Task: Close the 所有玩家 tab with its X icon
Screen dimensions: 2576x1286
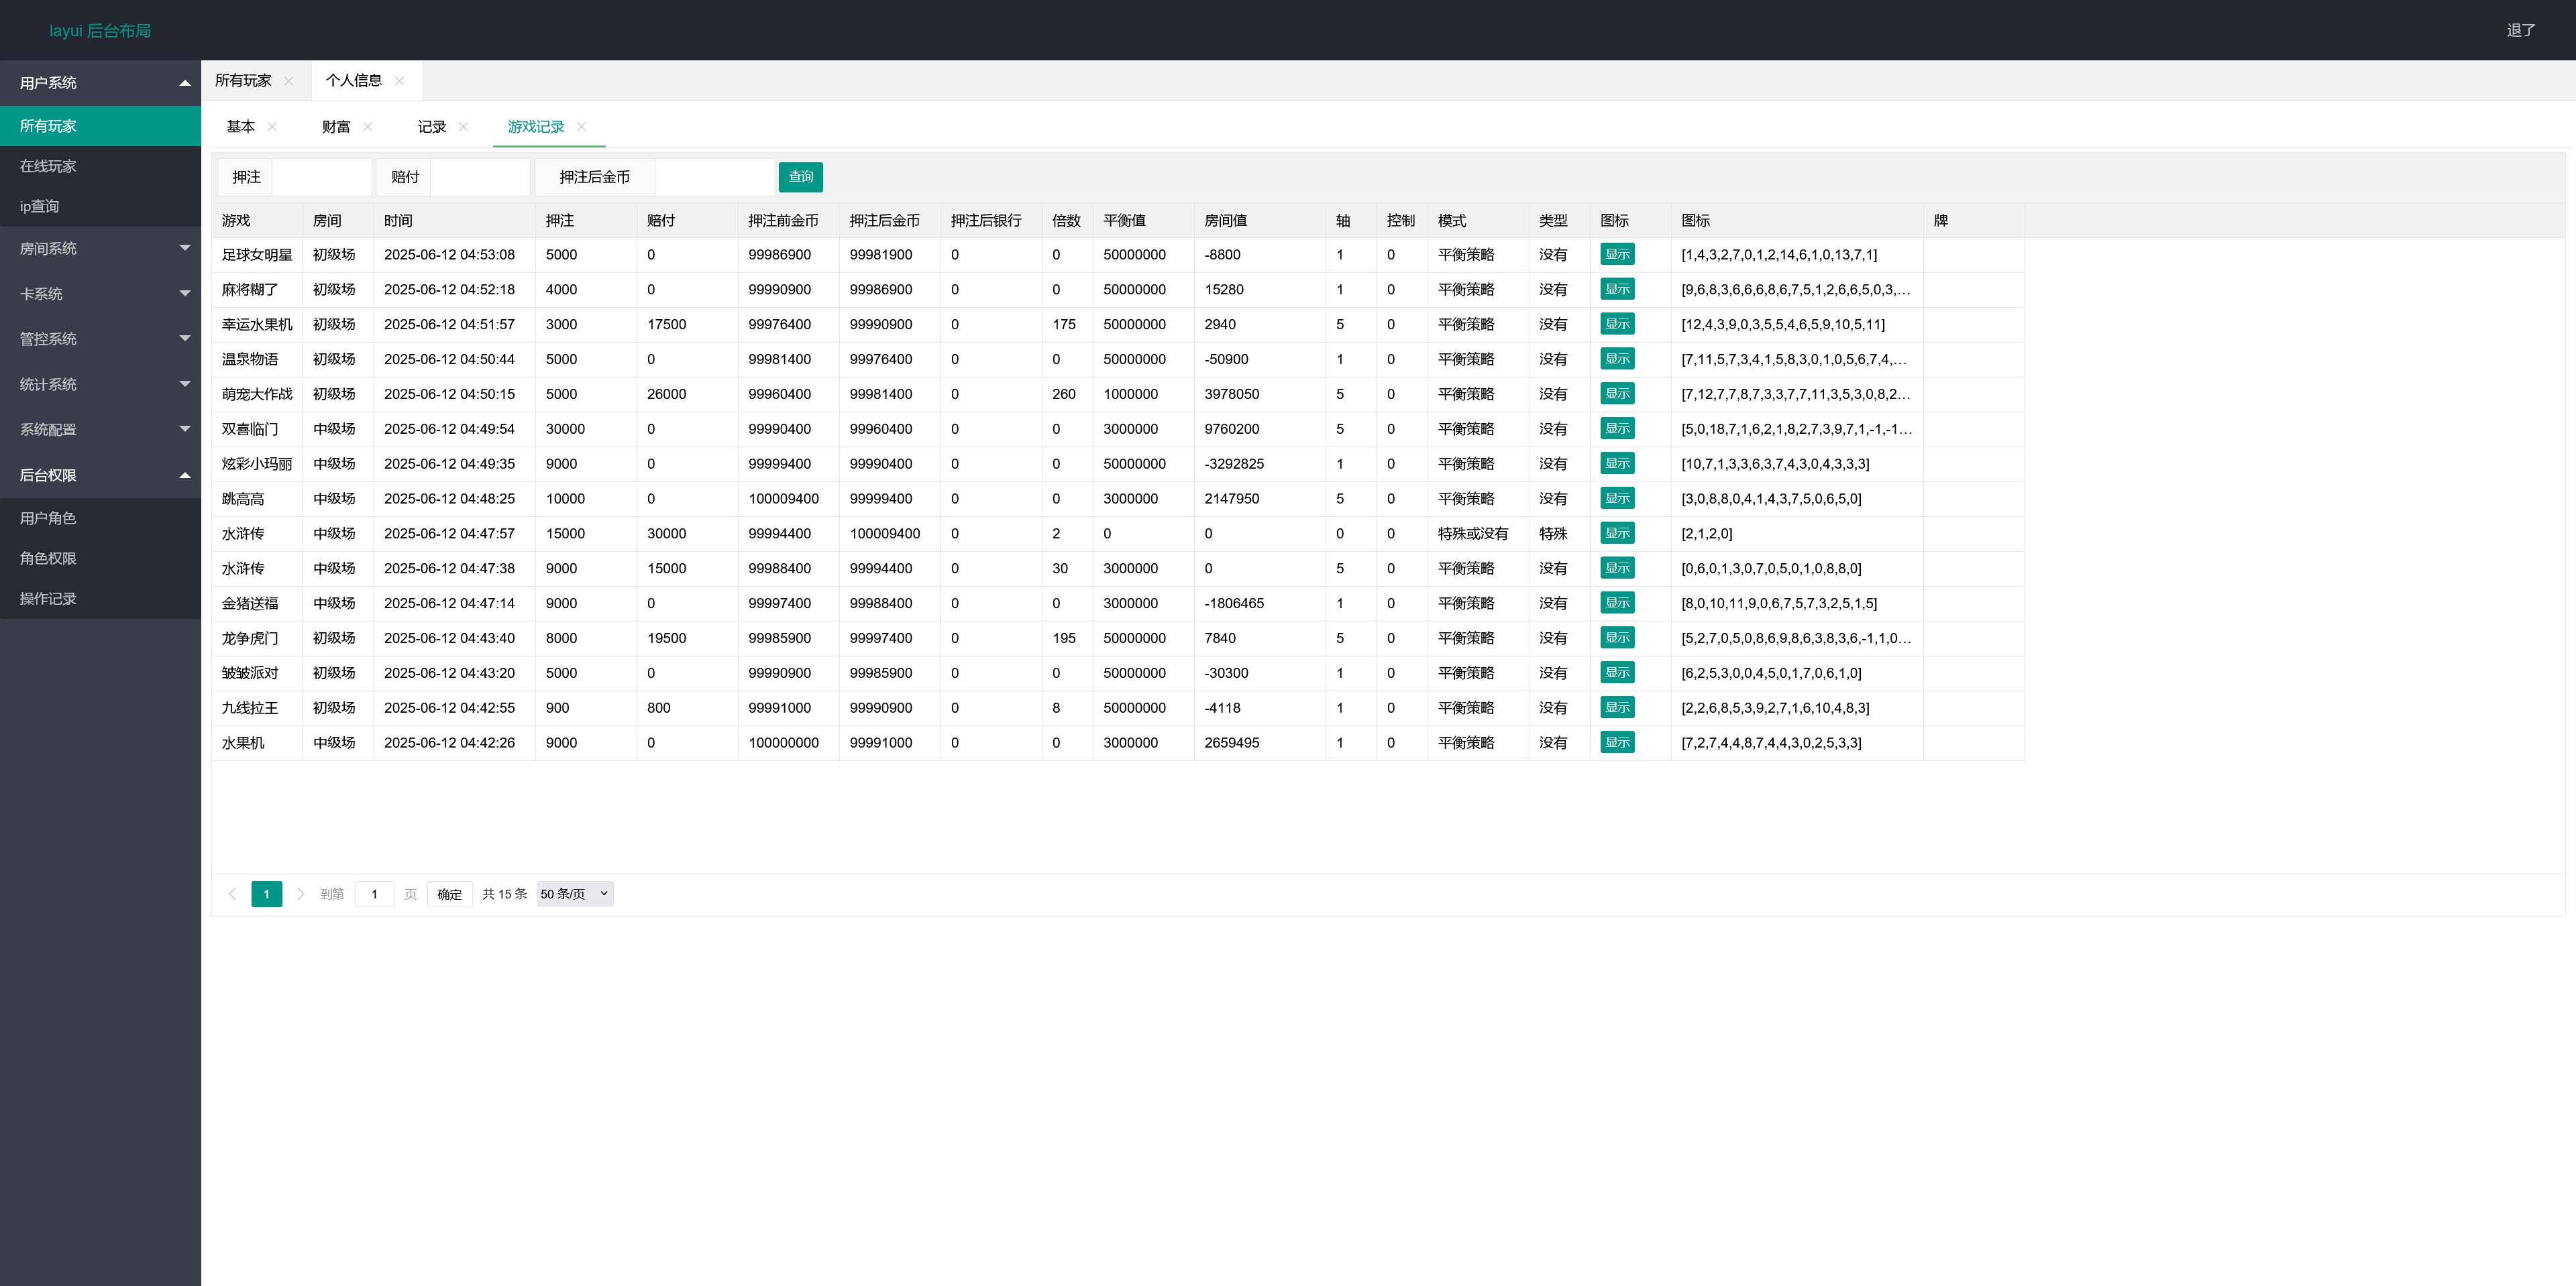Action: 289,81
